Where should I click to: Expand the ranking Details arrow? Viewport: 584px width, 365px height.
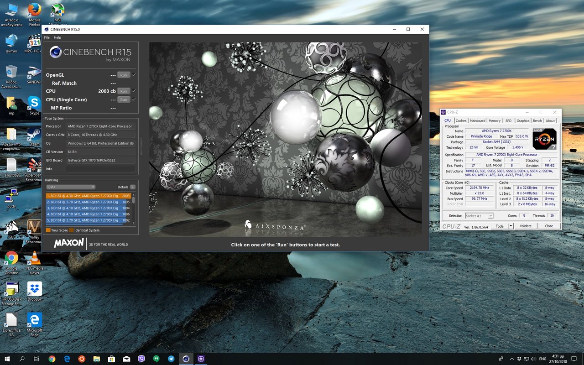pos(133,187)
